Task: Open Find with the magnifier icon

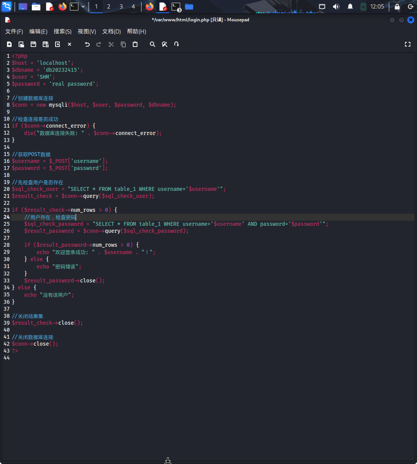Action: [x=153, y=44]
